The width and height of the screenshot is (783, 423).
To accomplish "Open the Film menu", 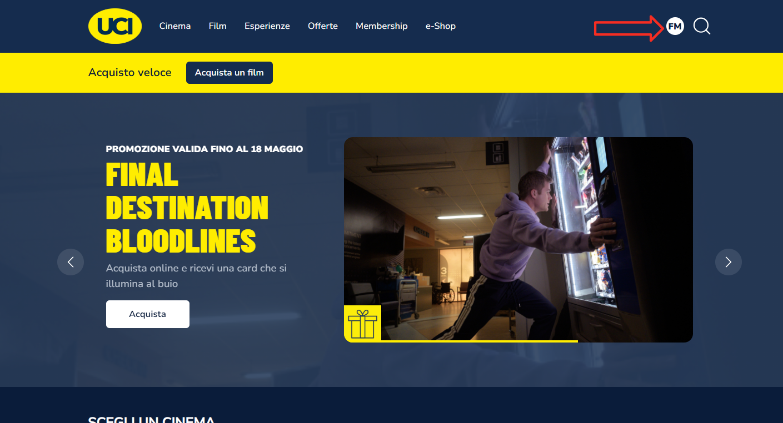I will point(218,26).
